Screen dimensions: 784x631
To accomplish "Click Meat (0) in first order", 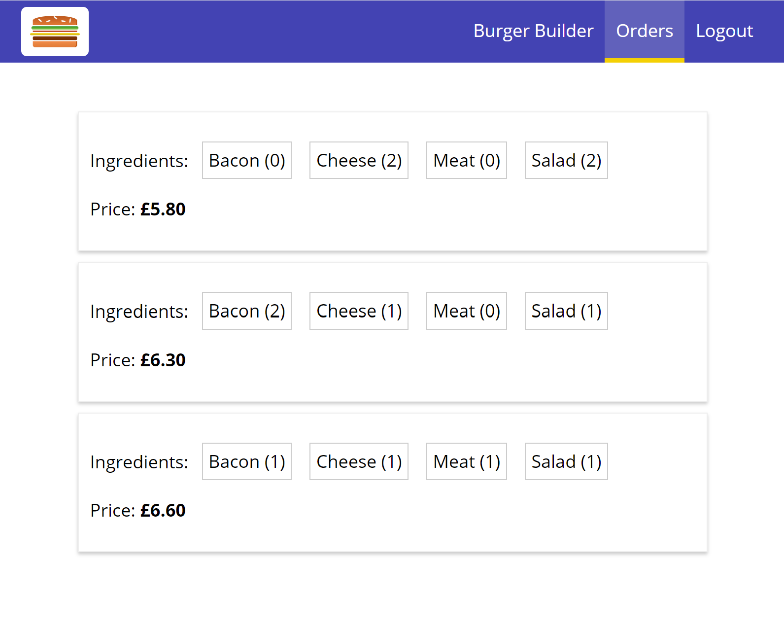I will pos(467,160).
